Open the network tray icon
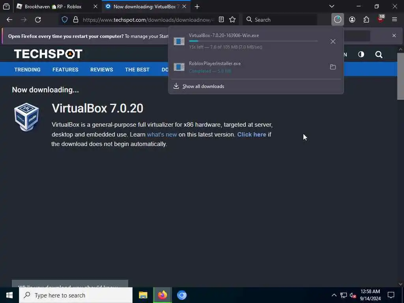 point(344,295)
